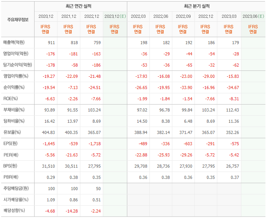
Task: Click the 2022.06 quarter column header
Action: 161,16
